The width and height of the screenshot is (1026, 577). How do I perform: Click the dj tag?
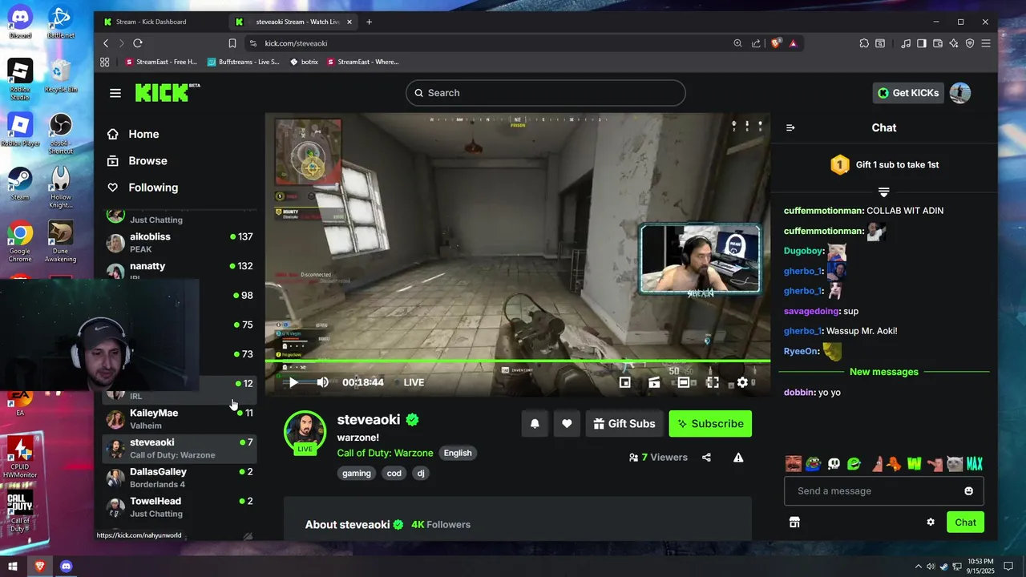pyautogui.click(x=421, y=473)
